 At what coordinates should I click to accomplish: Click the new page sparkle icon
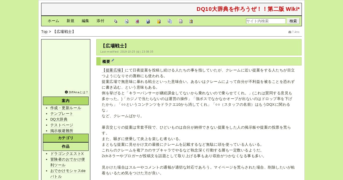pyautogui.click(x=180, y=21)
